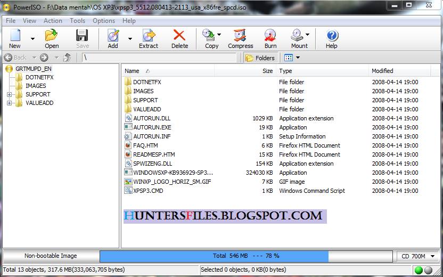
Task: Sort by the Name column header
Action: [168, 71]
